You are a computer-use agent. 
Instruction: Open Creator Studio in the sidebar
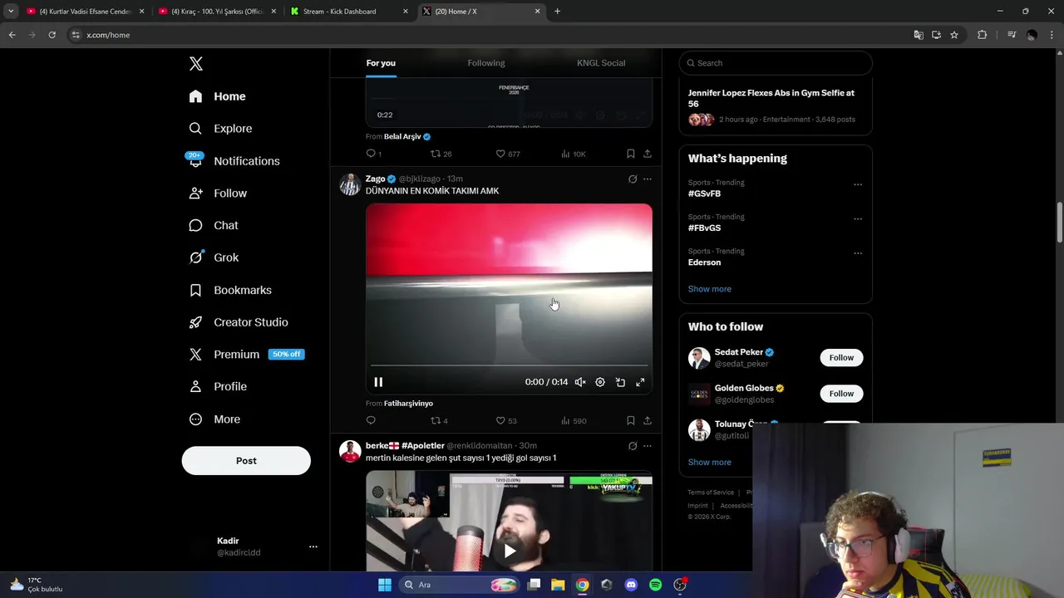pyautogui.click(x=239, y=322)
